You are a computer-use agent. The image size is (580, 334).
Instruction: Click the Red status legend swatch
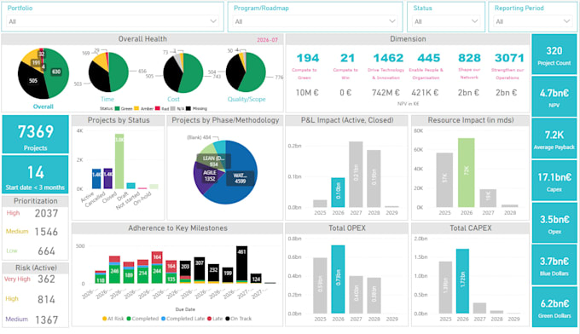pyautogui.click(x=157, y=108)
